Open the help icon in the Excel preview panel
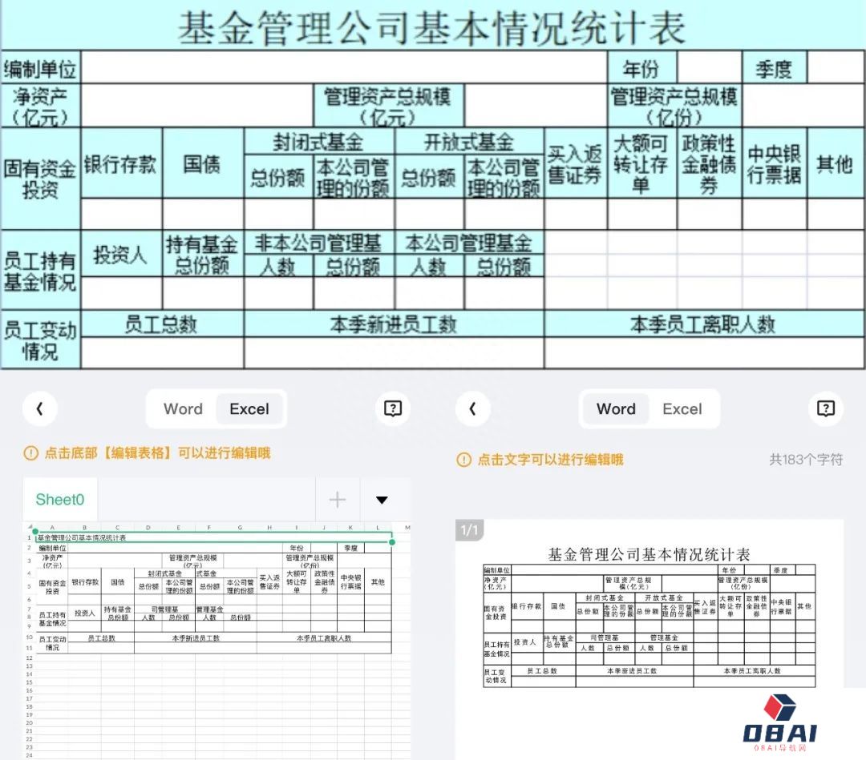 (393, 409)
